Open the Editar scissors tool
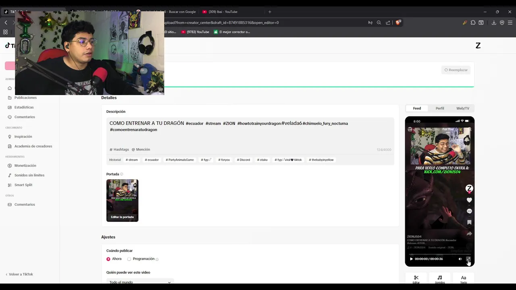Screen dimensions: 516x290 pyautogui.click(x=416, y=278)
